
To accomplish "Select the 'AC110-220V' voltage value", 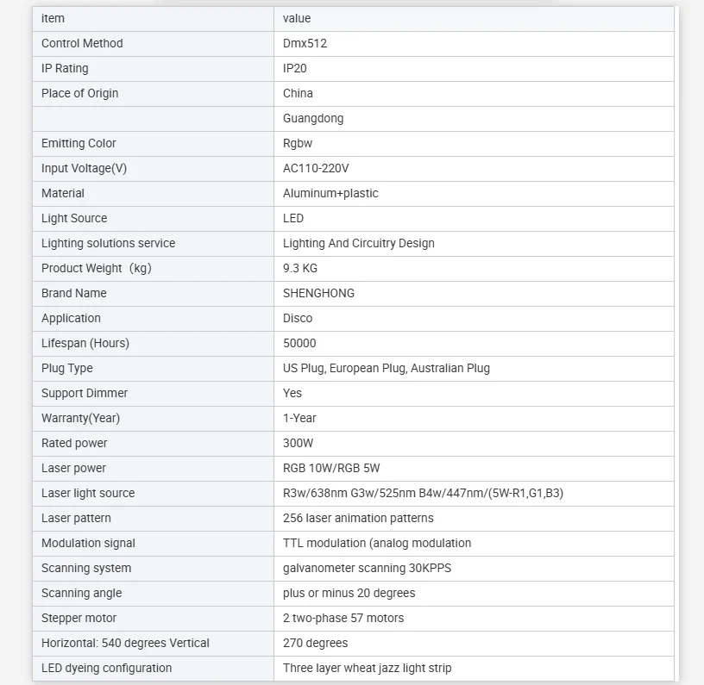I will [316, 168].
